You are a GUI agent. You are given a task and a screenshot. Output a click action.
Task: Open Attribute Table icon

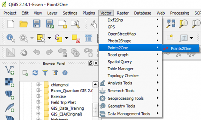click(88, 38)
